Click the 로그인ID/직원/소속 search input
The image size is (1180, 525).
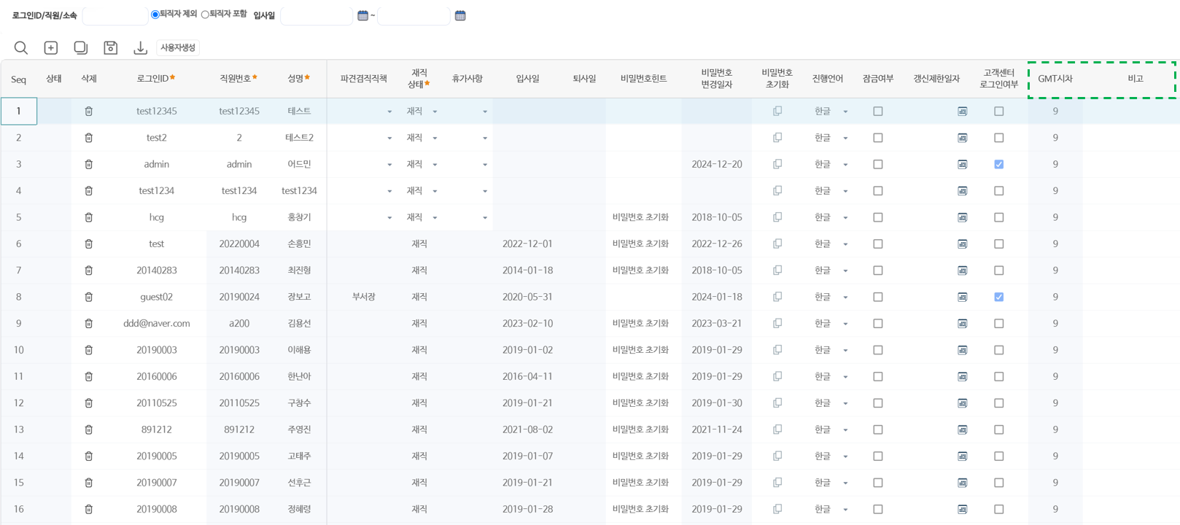pyautogui.click(x=115, y=15)
